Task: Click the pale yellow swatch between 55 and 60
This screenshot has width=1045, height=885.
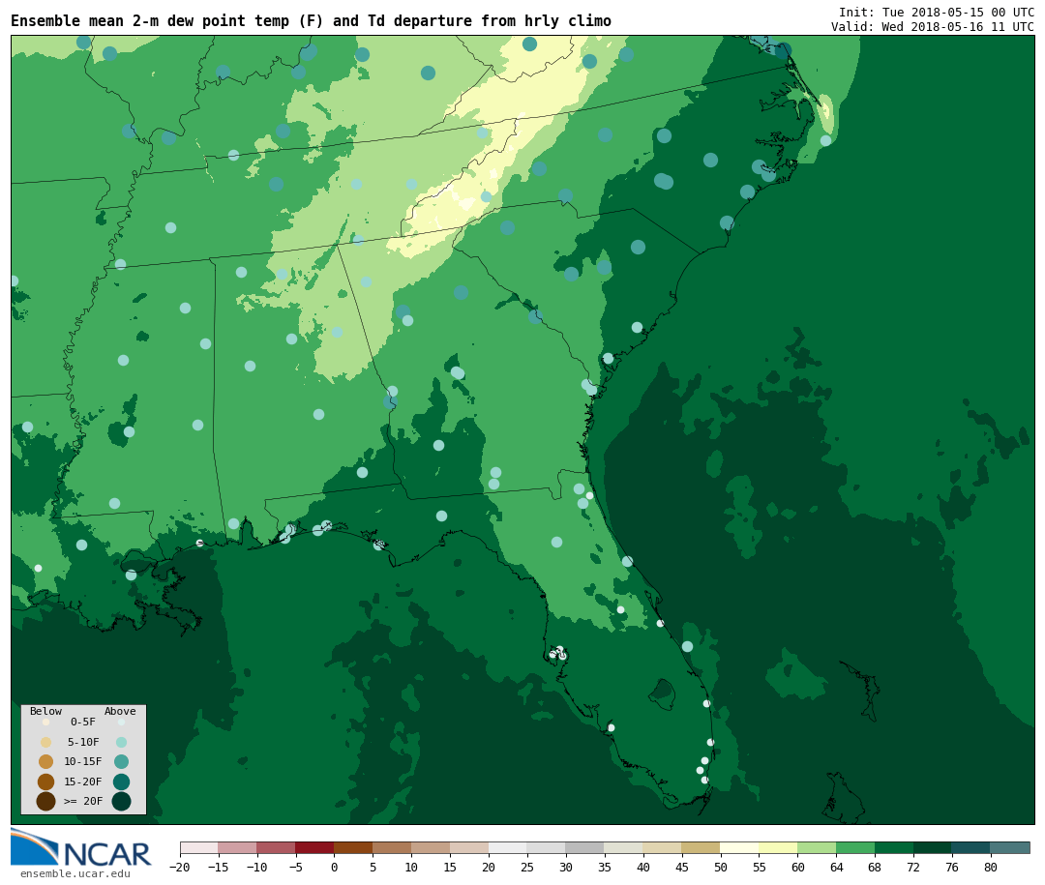Action: tap(778, 847)
